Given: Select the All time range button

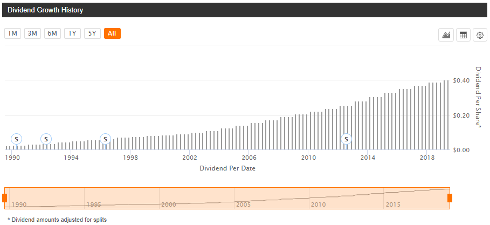Looking at the screenshot, I should (x=112, y=33).
